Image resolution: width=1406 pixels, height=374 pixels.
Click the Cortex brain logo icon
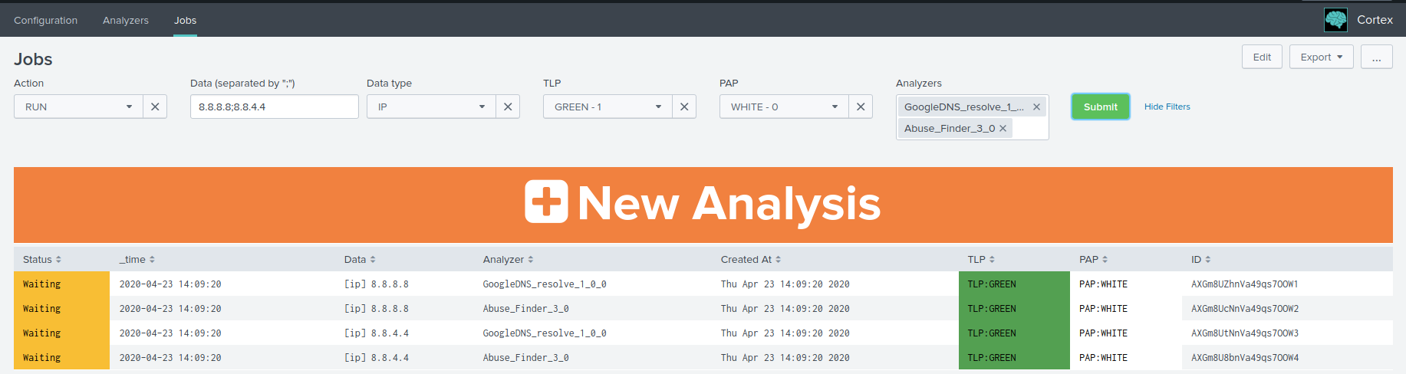click(x=1335, y=20)
